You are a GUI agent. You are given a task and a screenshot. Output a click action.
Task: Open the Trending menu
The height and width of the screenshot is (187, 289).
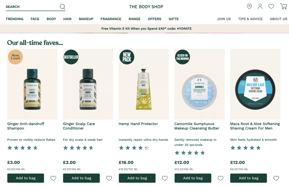coord(14,19)
